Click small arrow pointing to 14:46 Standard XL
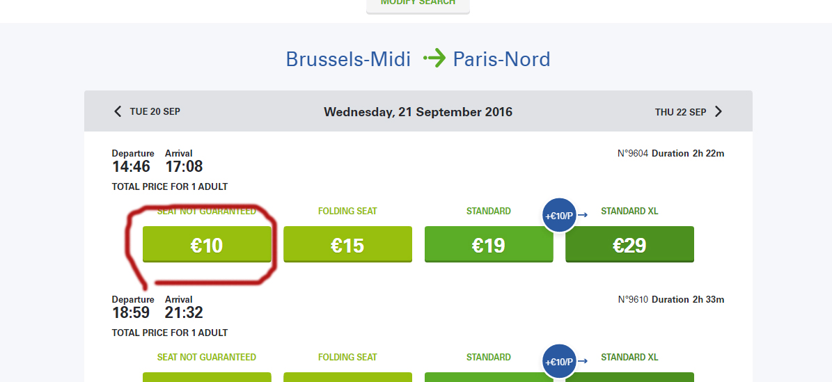Viewport: 832px width, 382px height. [x=583, y=215]
